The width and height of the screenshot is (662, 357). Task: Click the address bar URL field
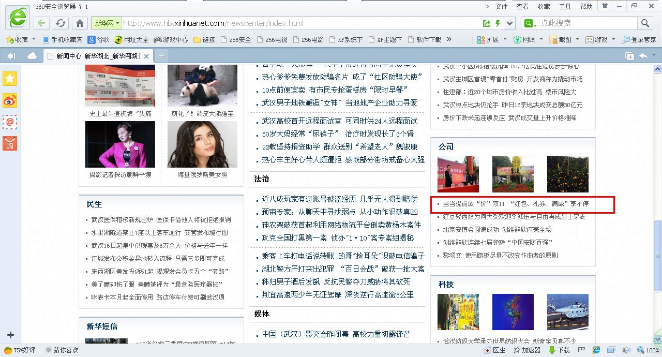[x=300, y=23]
